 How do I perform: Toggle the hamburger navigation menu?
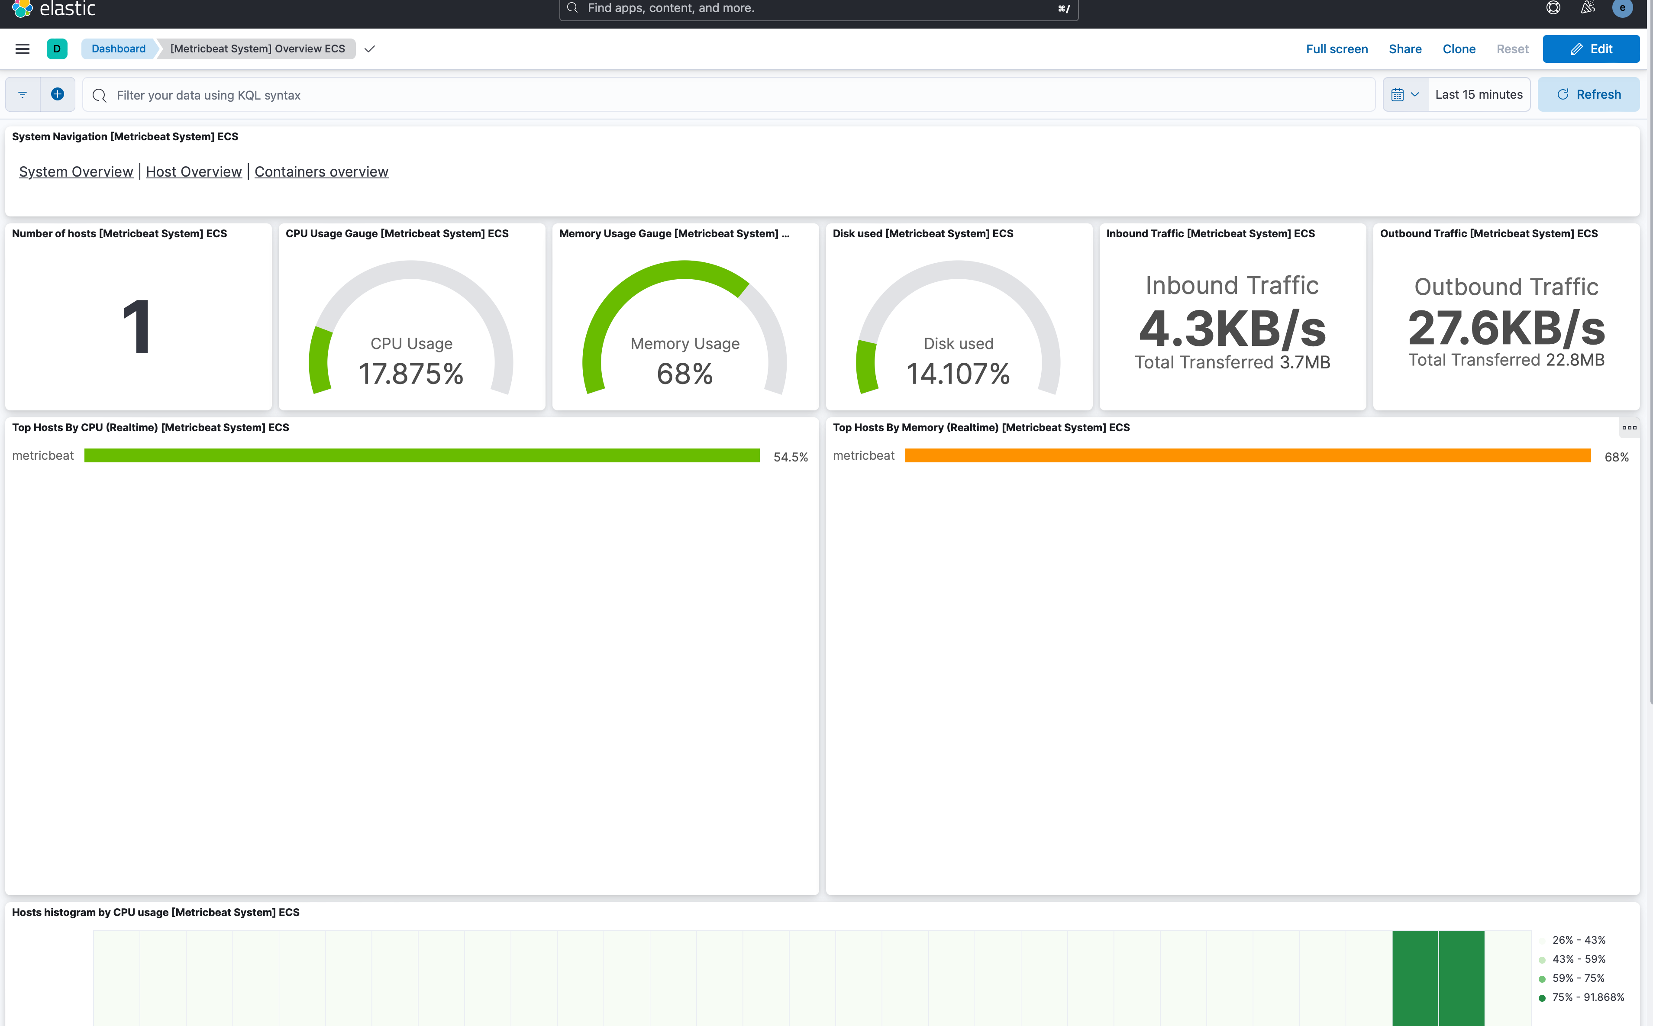[x=23, y=49]
